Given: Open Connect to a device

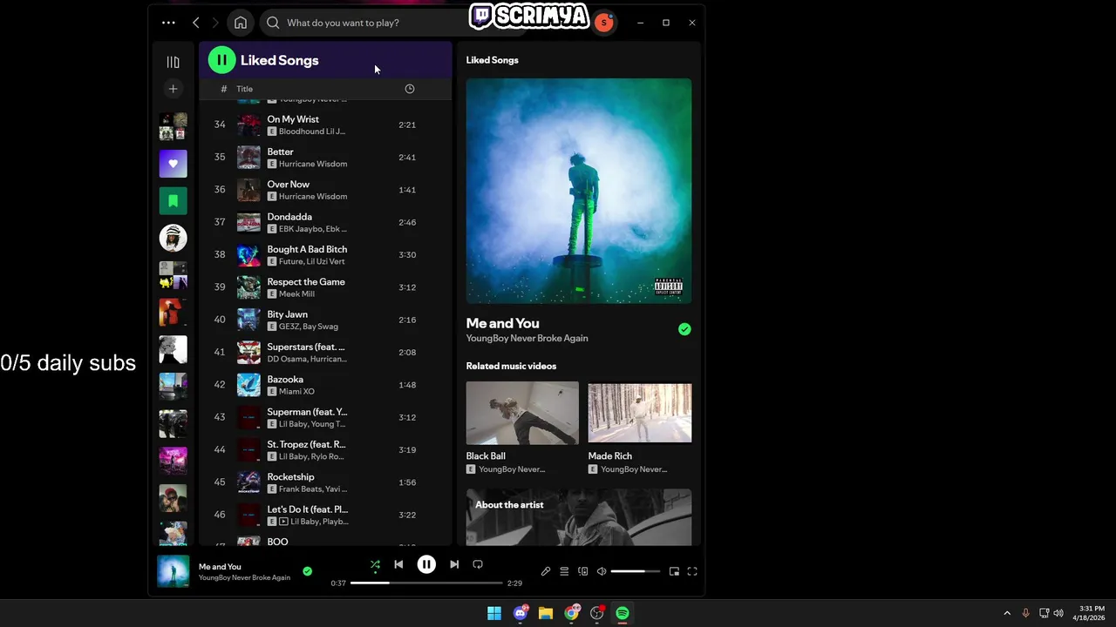Looking at the screenshot, I should point(583,571).
